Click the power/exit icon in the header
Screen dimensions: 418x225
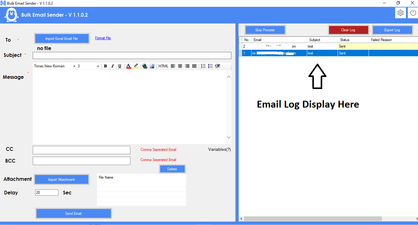tap(413, 13)
